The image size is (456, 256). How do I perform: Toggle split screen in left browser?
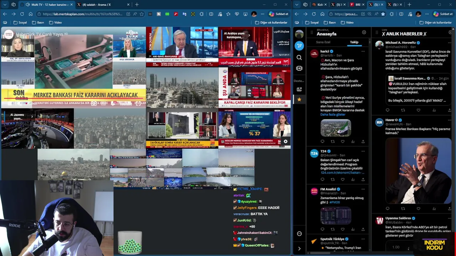(211, 14)
